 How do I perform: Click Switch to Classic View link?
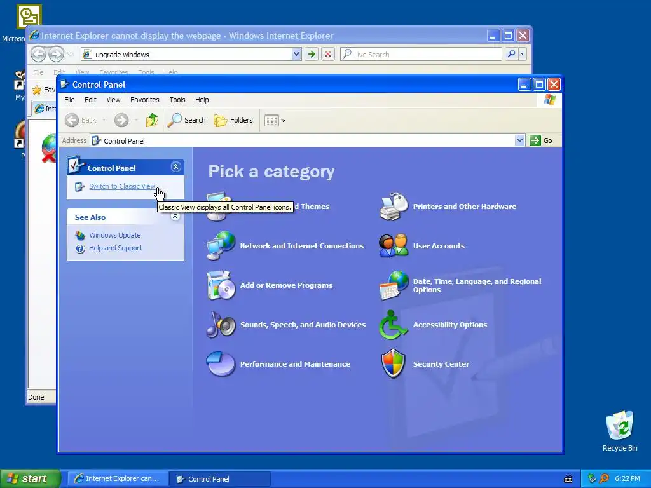(x=122, y=186)
